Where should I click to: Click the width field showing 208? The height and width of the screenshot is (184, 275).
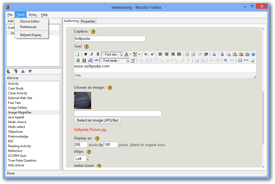tap(81, 145)
